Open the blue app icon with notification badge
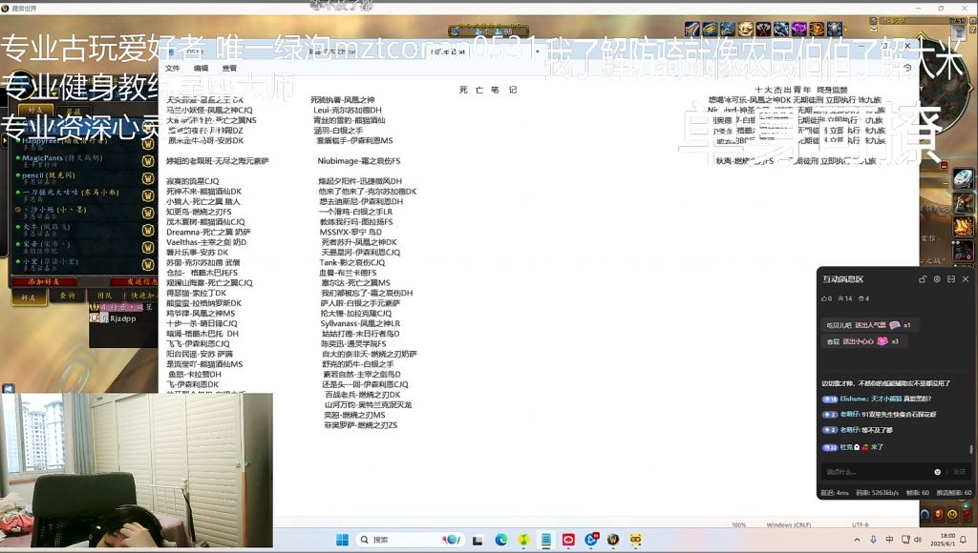978x553 pixels. (590, 540)
